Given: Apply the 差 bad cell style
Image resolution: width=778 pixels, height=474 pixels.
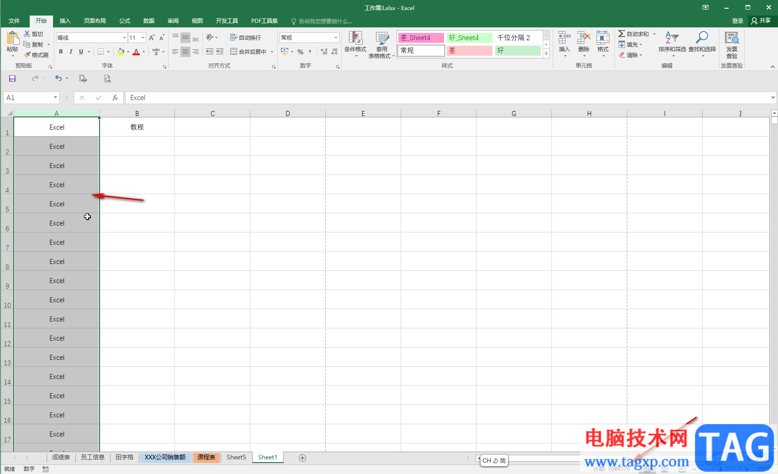Looking at the screenshot, I should click(x=470, y=51).
